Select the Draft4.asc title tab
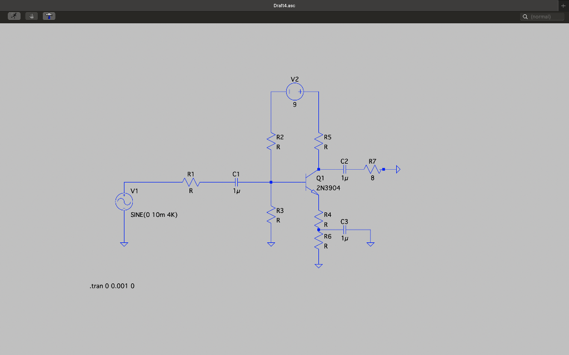 284,6
